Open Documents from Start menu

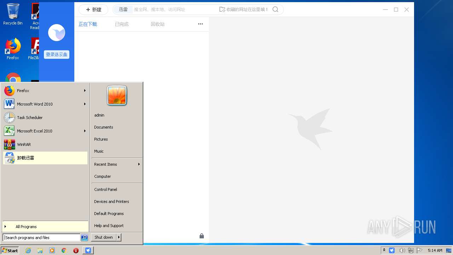point(117,127)
